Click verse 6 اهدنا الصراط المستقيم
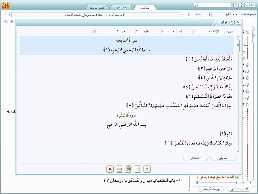Viewport: 258px width, 194px height. tap(209, 96)
